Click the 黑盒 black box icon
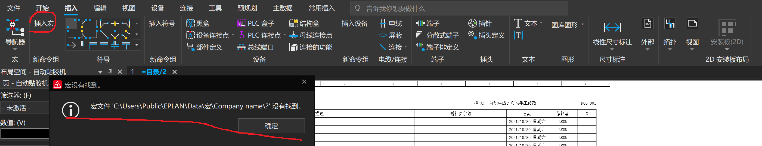The width and height of the screenshot is (762, 146). tap(190, 23)
